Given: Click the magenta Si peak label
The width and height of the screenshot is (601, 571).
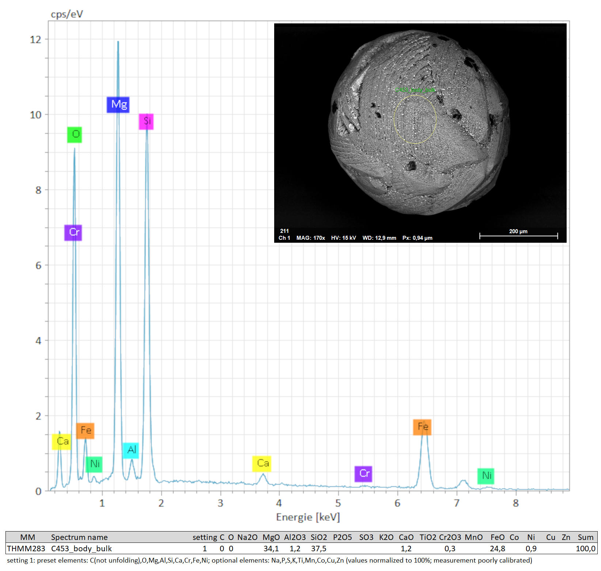Looking at the screenshot, I should click(146, 121).
